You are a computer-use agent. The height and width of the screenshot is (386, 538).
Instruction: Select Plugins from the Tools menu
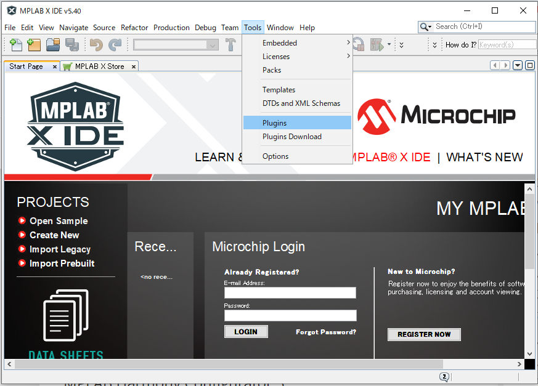[x=274, y=123]
